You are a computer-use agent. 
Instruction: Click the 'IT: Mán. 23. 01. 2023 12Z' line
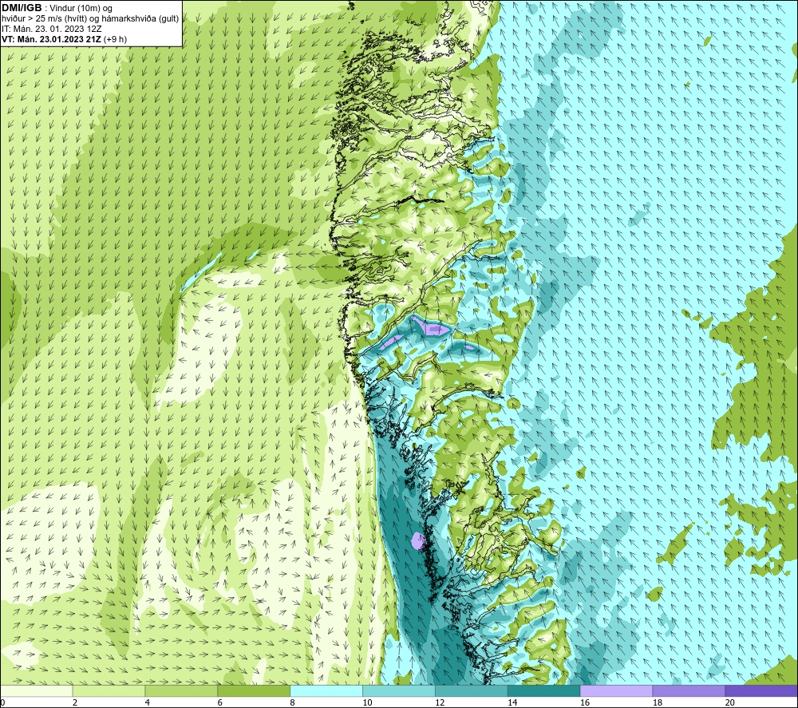52,29
